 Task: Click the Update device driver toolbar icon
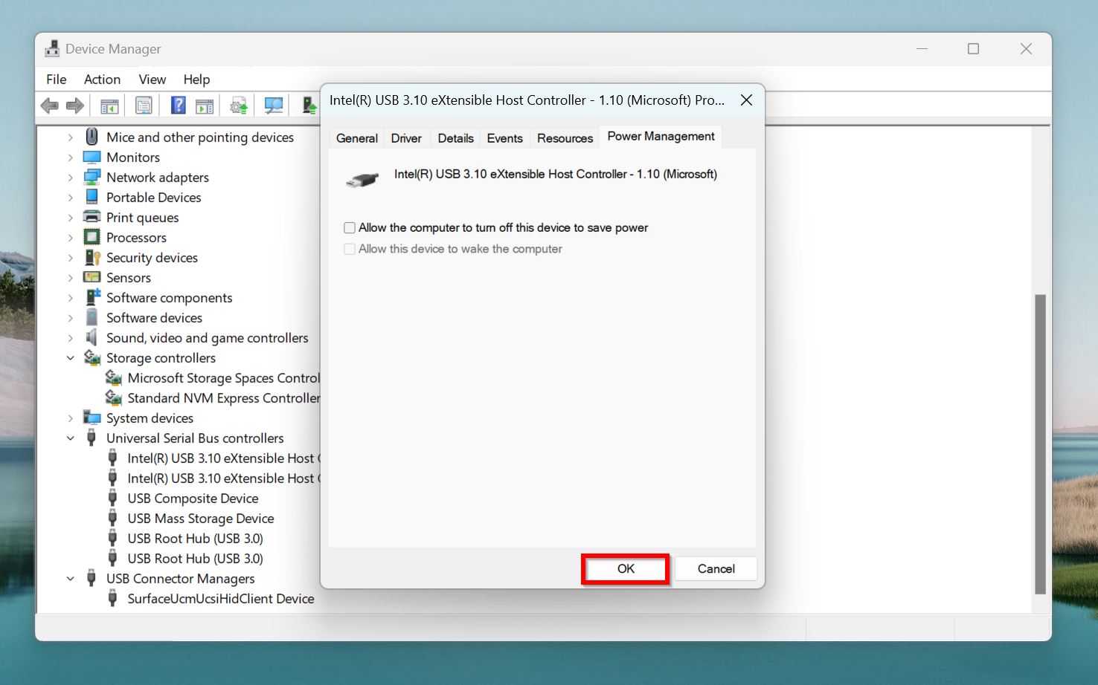239,106
